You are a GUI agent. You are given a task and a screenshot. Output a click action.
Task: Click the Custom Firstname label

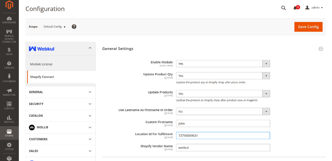click(x=159, y=122)
